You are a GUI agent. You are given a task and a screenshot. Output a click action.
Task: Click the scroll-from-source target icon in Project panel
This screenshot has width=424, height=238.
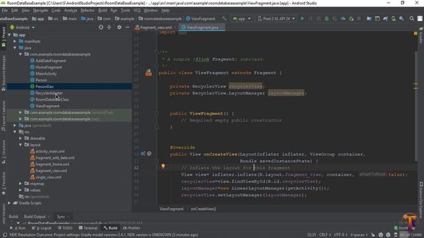click(101, 27)
